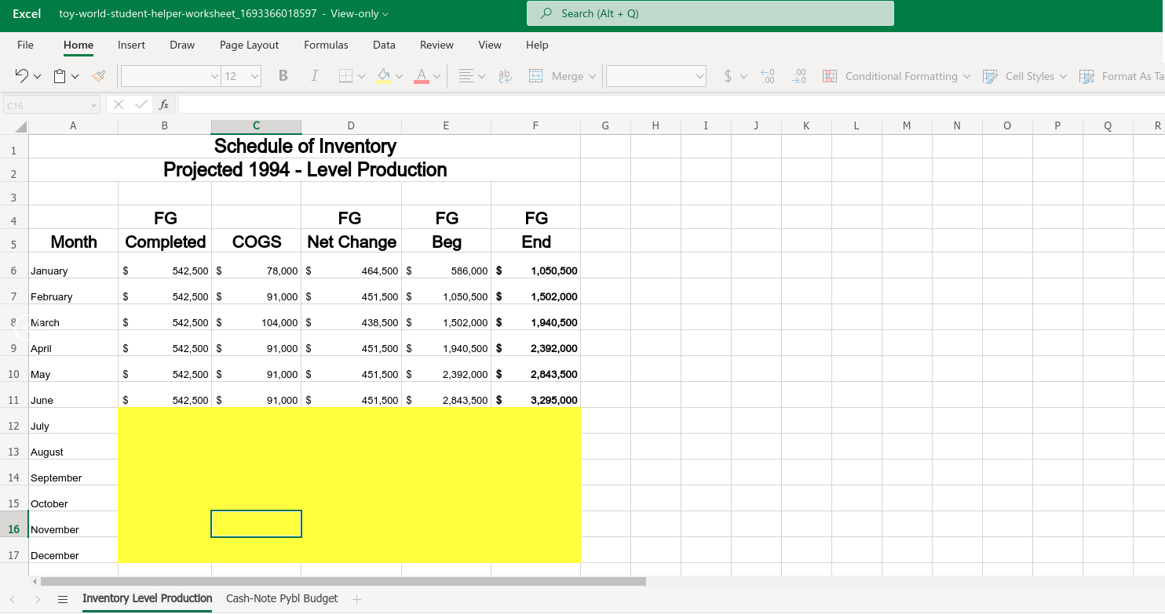Apply the red Font Color letter A
This screenshot has height=614, width=1165.
click(x=422, y=76)
